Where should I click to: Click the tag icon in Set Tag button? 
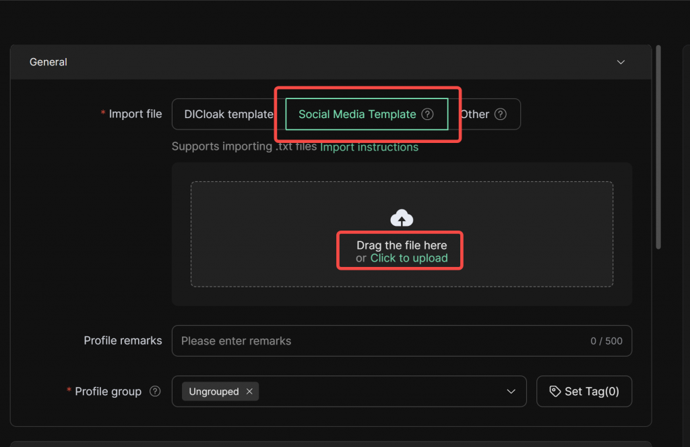555,391
